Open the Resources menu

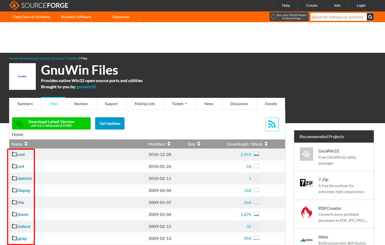[121, 17]
